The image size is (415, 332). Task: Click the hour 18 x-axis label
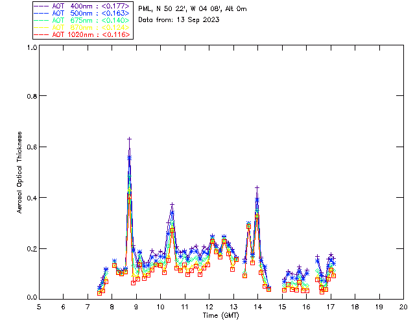tap(355, 307)
